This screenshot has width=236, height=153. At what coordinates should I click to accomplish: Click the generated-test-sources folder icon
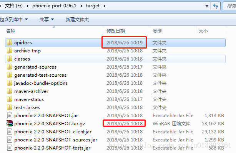[x=9, y=75]
